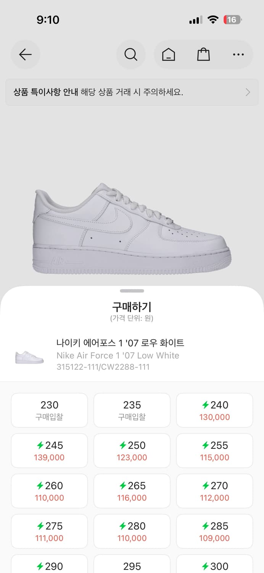Open the shopping bag icon
This screenshot has height=573, width=264.
[x=203, y=54]
